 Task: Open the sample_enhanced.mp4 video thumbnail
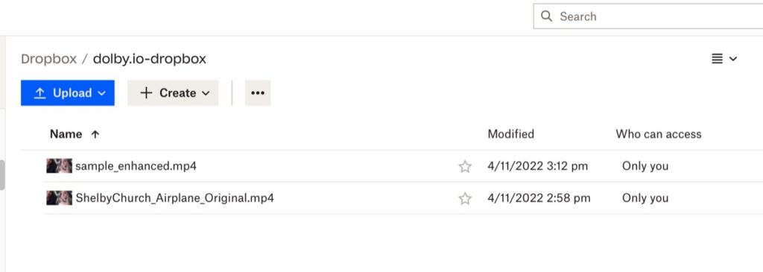pyautogui.click(x=60, y=166)
